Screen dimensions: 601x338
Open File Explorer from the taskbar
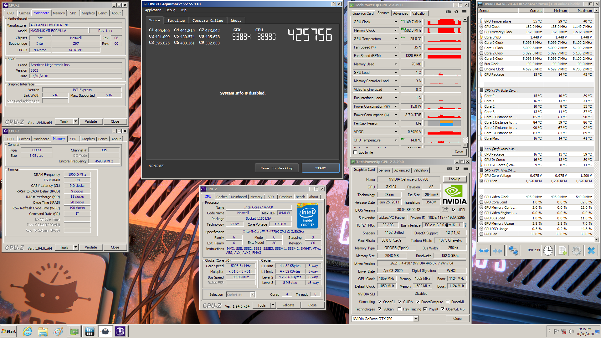(x=43, y=331)
